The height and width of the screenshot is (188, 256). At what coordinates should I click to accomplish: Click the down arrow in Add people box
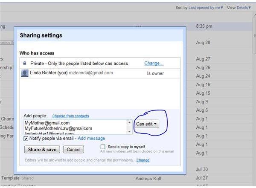[x=129, y=131]
